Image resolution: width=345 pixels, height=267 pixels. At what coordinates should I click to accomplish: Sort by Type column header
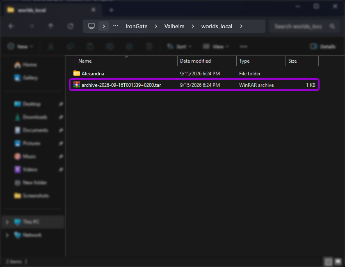pyautogui.click(x=244, y=61)
